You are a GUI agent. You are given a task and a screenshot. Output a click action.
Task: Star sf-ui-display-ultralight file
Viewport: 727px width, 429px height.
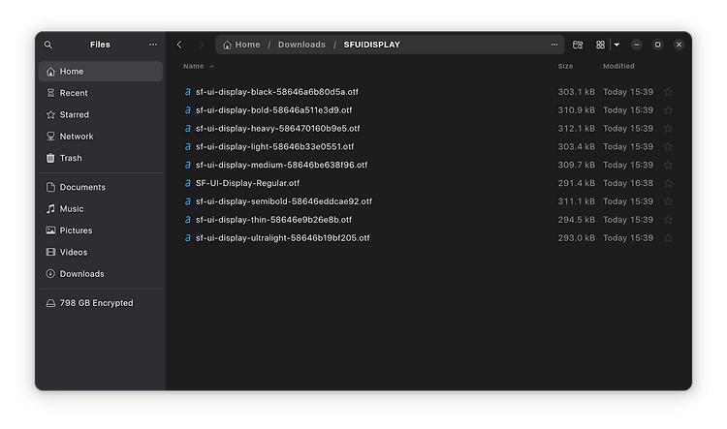tap(668, 238)
